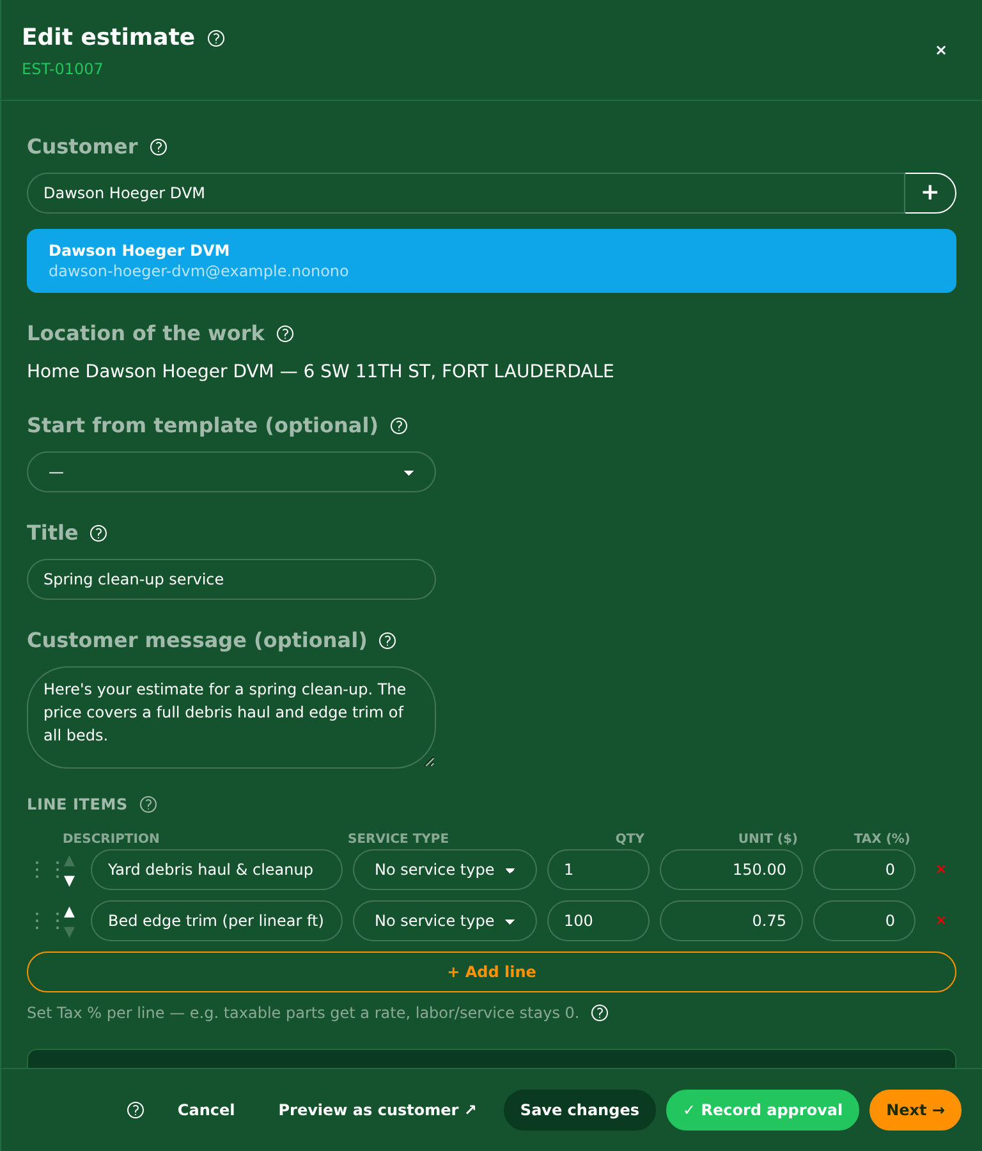Screen dimensions: 982x1151
Task: Focus the Customer search field
Action: tap(466, 192)
